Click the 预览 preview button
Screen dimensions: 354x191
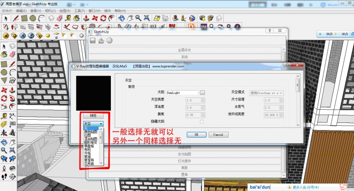93,115
